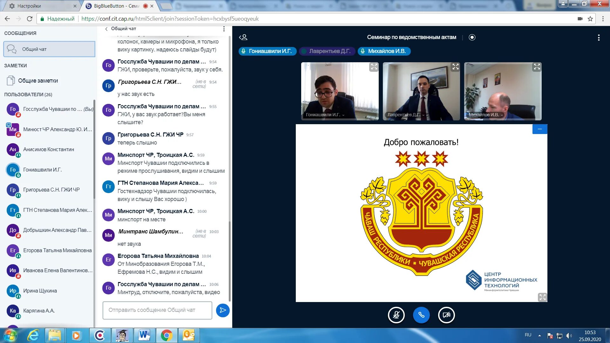Collapse the Общий чат panel with the back chevron
Screen dimensions: 610x343
click(x=106, y=29)
